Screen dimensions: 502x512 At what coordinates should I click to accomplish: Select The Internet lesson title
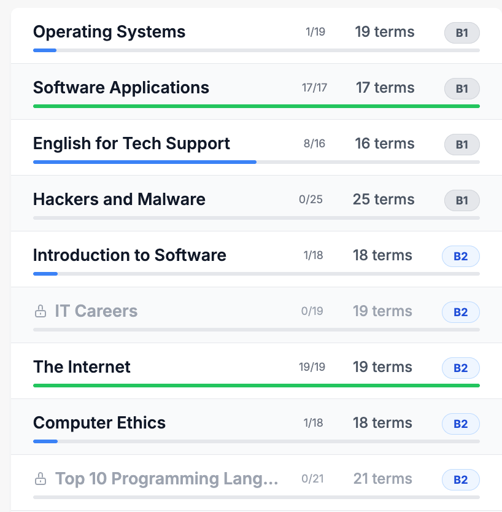coord(82,367)
